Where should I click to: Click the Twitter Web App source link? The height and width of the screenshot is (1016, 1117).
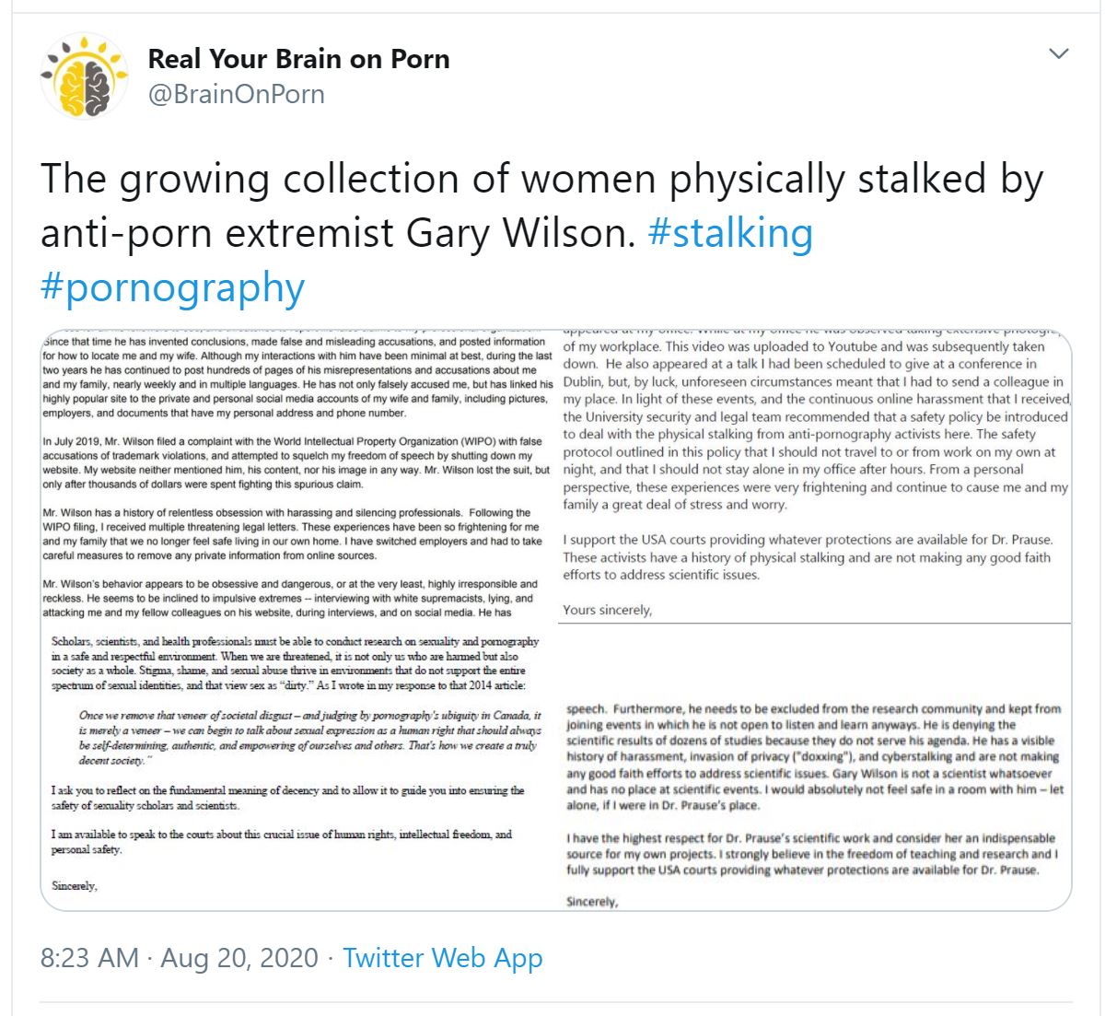(443, 958)
